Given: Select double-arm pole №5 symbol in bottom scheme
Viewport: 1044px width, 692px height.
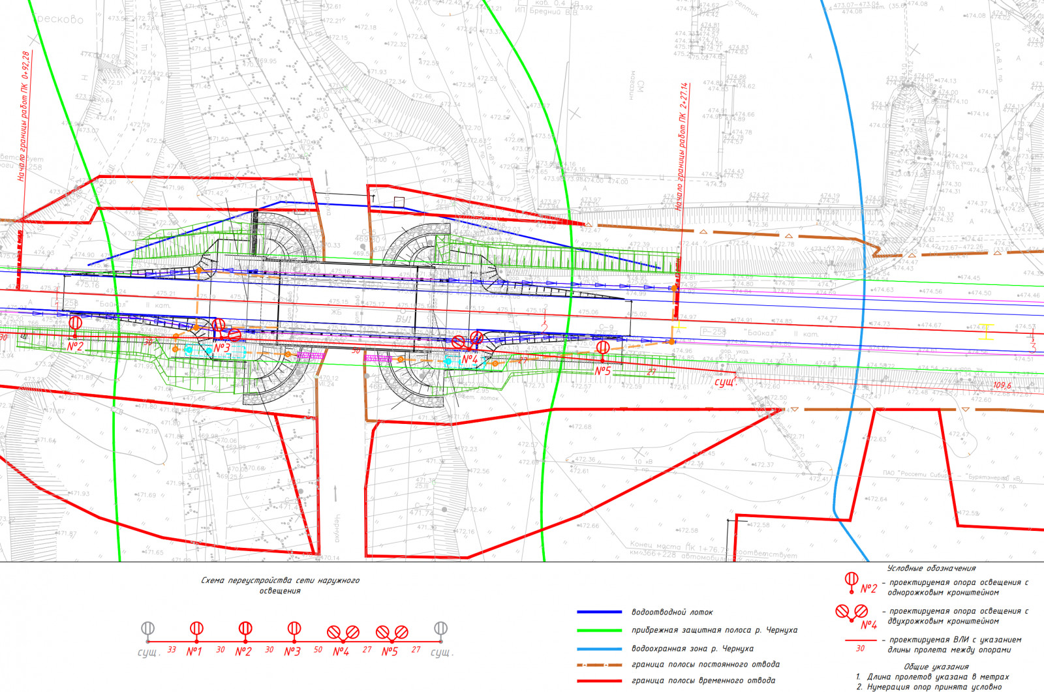Looking at the screenshot, I should pyautogui.click(x=392, y=633).
